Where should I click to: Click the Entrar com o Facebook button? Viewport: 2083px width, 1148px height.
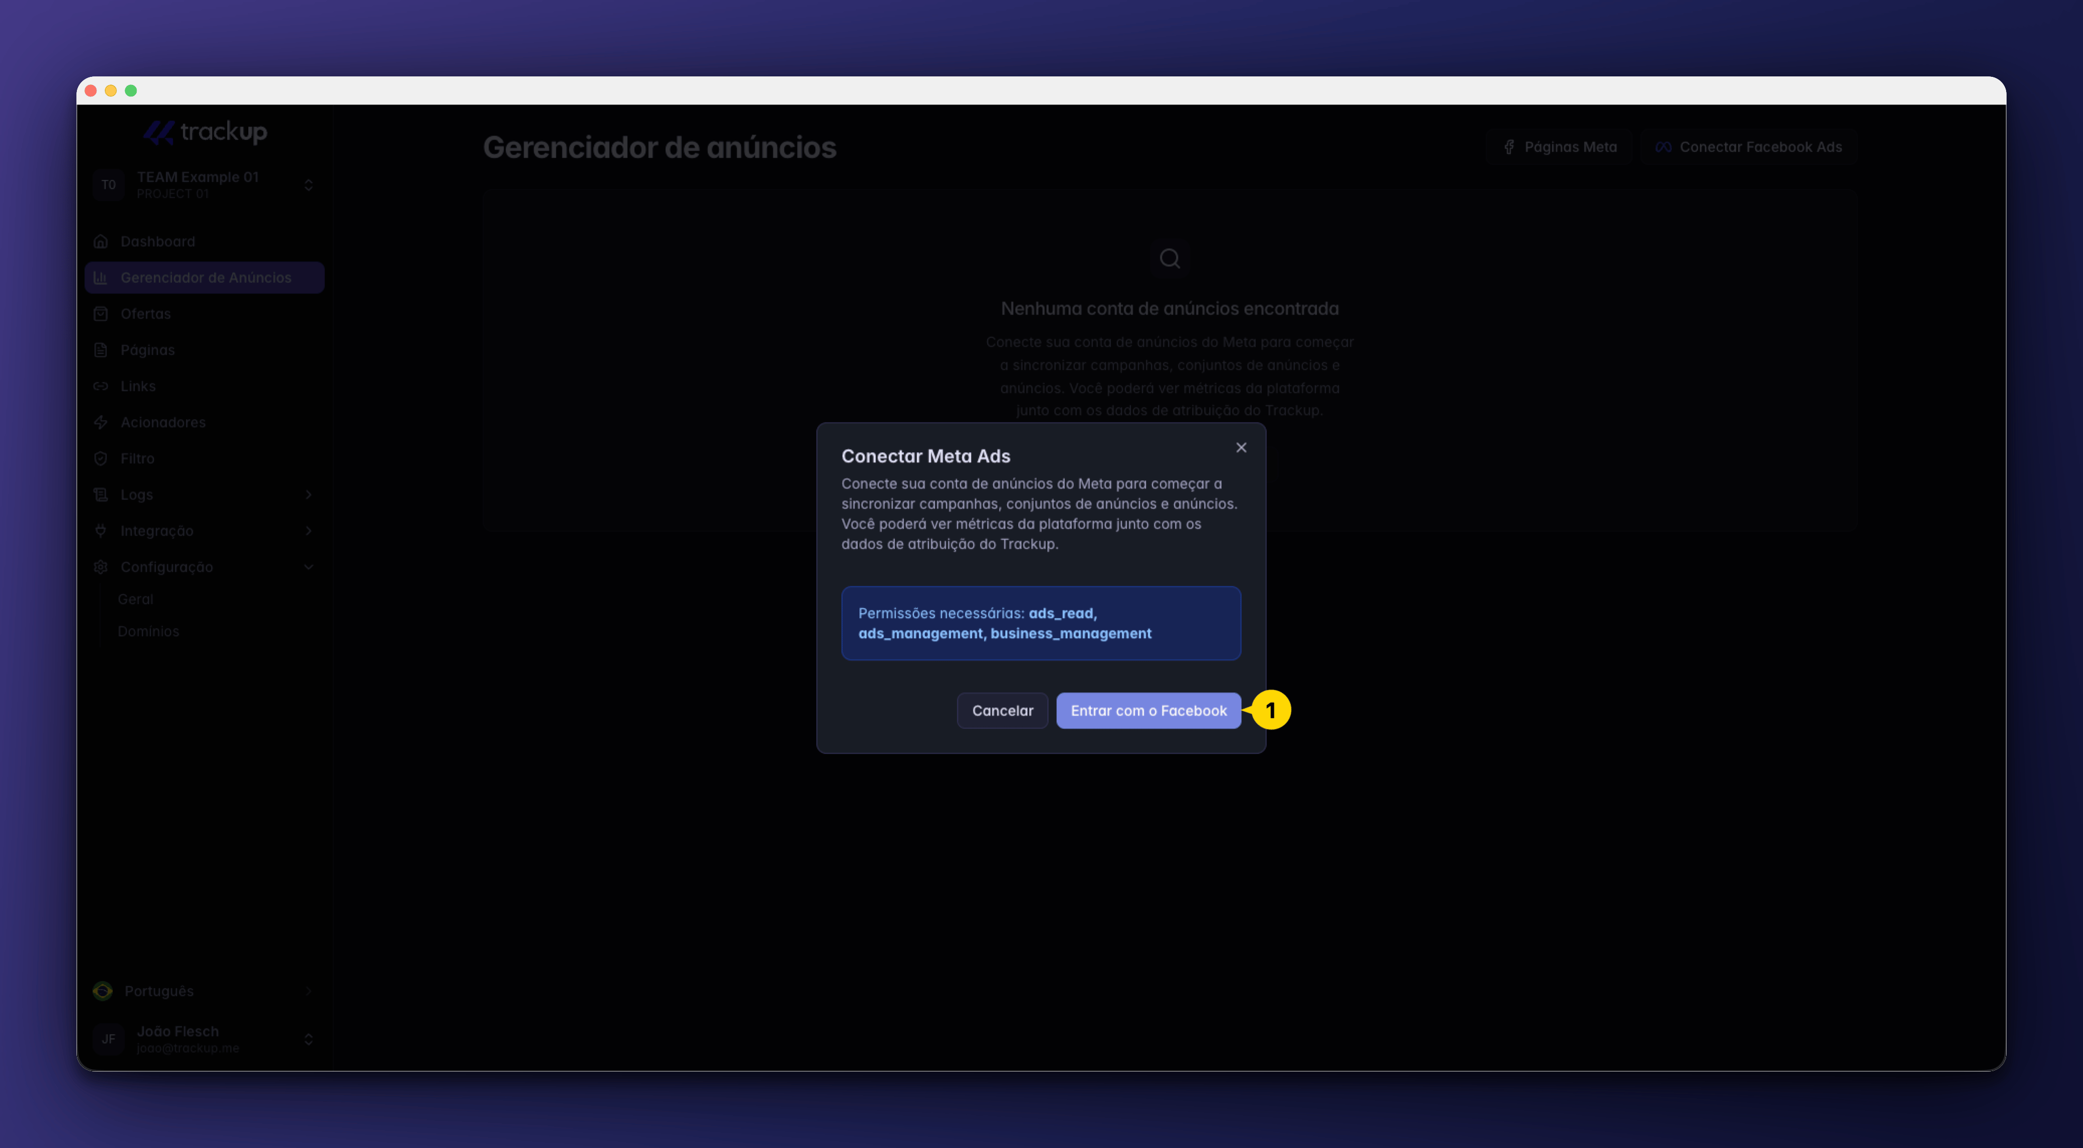(x=1148, y=710)
